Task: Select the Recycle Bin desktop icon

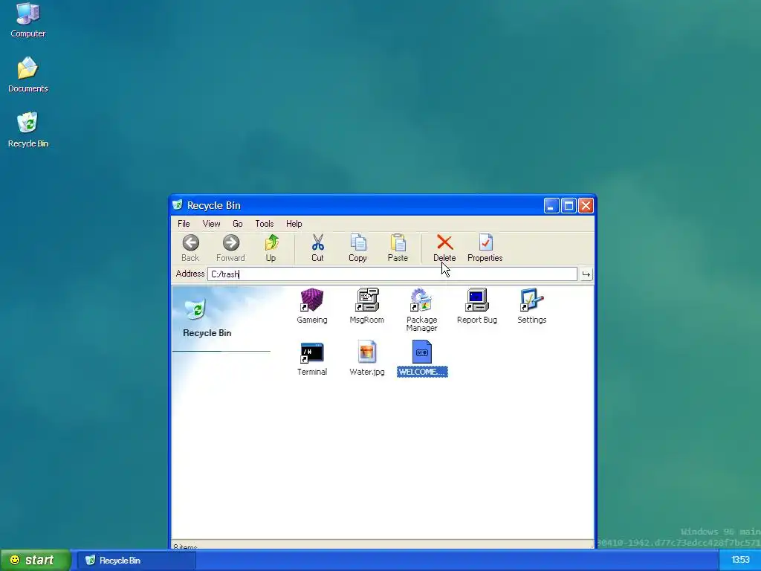Action: click(x=28, y=129)
